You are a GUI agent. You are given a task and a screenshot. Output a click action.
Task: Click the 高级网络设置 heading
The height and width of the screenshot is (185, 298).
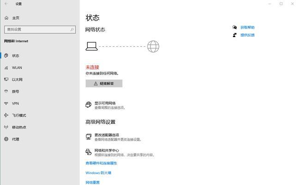click(100, 122)
